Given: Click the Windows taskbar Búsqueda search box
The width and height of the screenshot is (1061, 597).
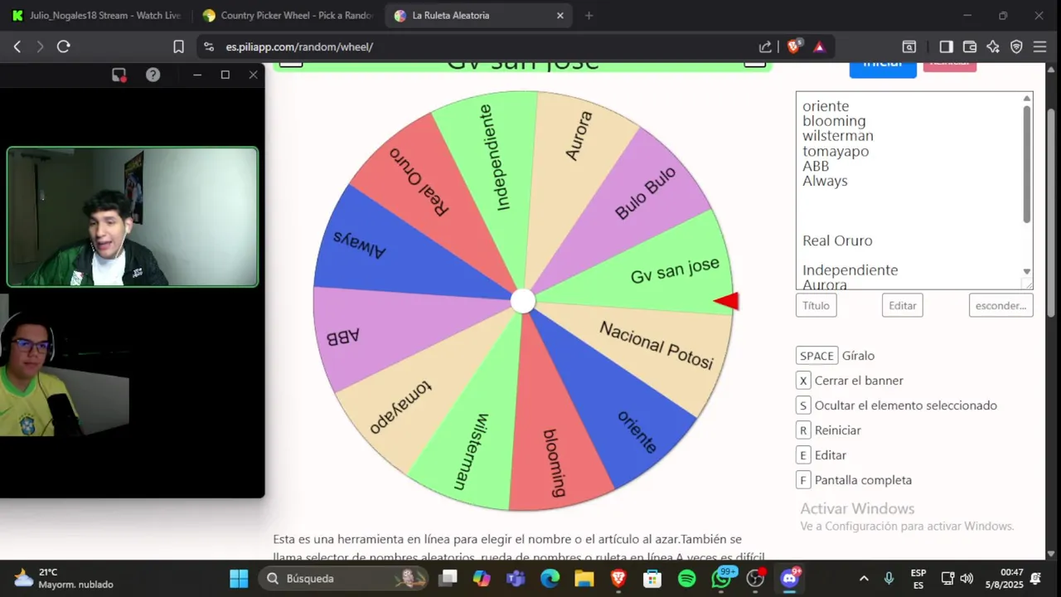Looking at the screenshot, I should click(345, 578).
